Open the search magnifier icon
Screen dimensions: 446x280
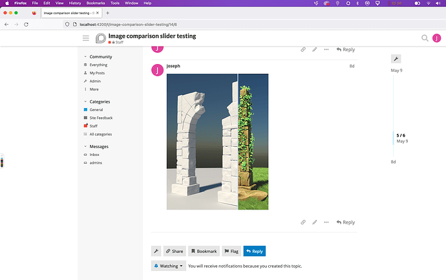tap(425, 38)
